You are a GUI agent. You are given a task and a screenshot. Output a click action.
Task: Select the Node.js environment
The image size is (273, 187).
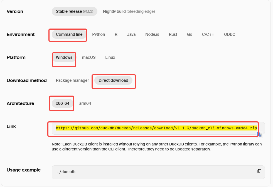152,34
